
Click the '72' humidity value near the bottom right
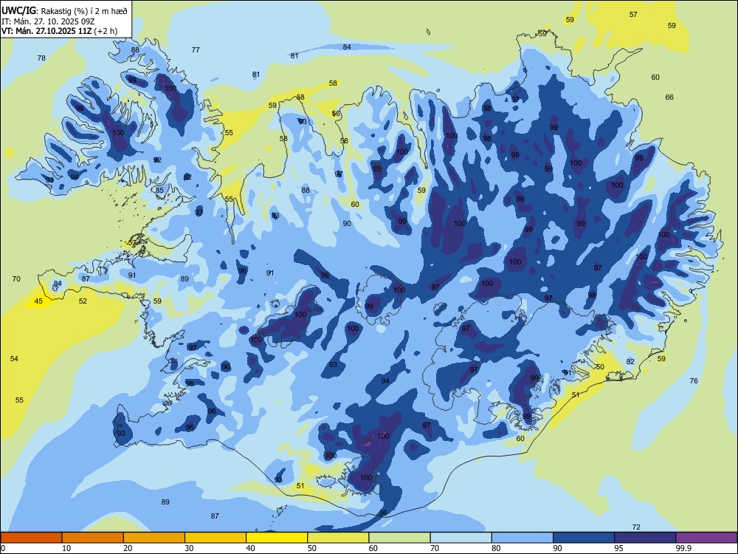(636, 527)
